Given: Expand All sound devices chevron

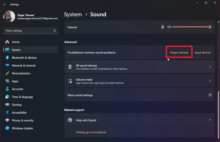Looking at the screenshot, I should [x=210, y=67].
